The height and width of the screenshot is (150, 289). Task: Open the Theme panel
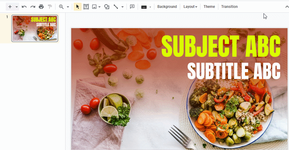pyautogui.click(x=209, y=7)
